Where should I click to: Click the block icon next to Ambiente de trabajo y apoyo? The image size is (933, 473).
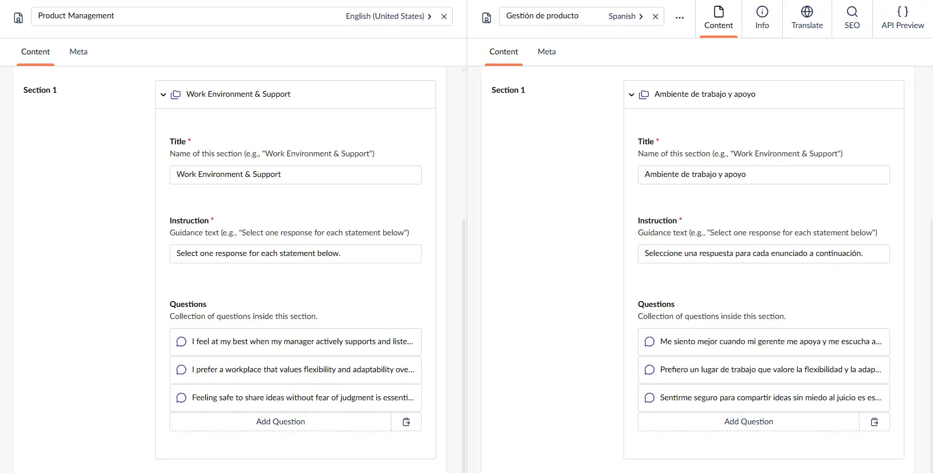coord(644,94)
